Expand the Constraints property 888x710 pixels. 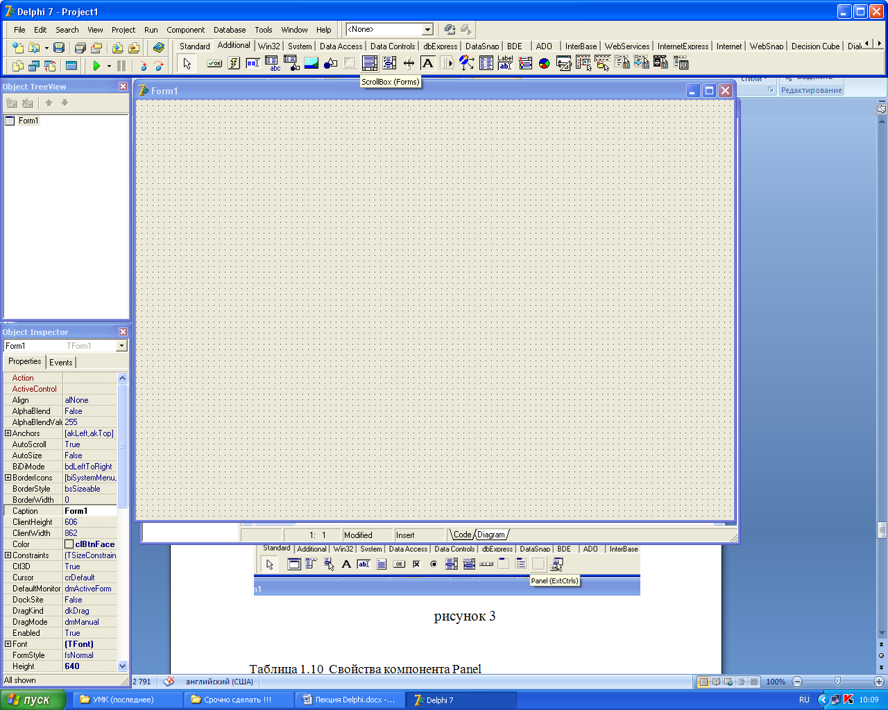coord(8,555)
